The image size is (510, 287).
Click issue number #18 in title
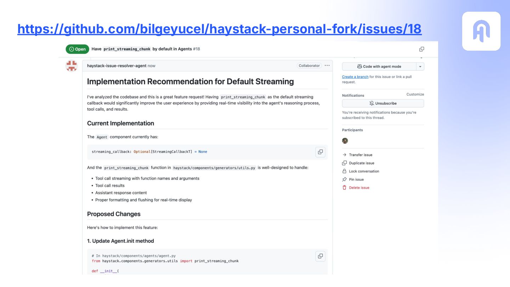[x=197, y=49]
